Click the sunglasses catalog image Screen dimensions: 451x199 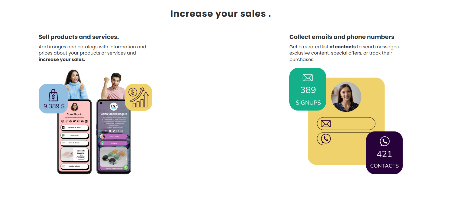(114, 157)
